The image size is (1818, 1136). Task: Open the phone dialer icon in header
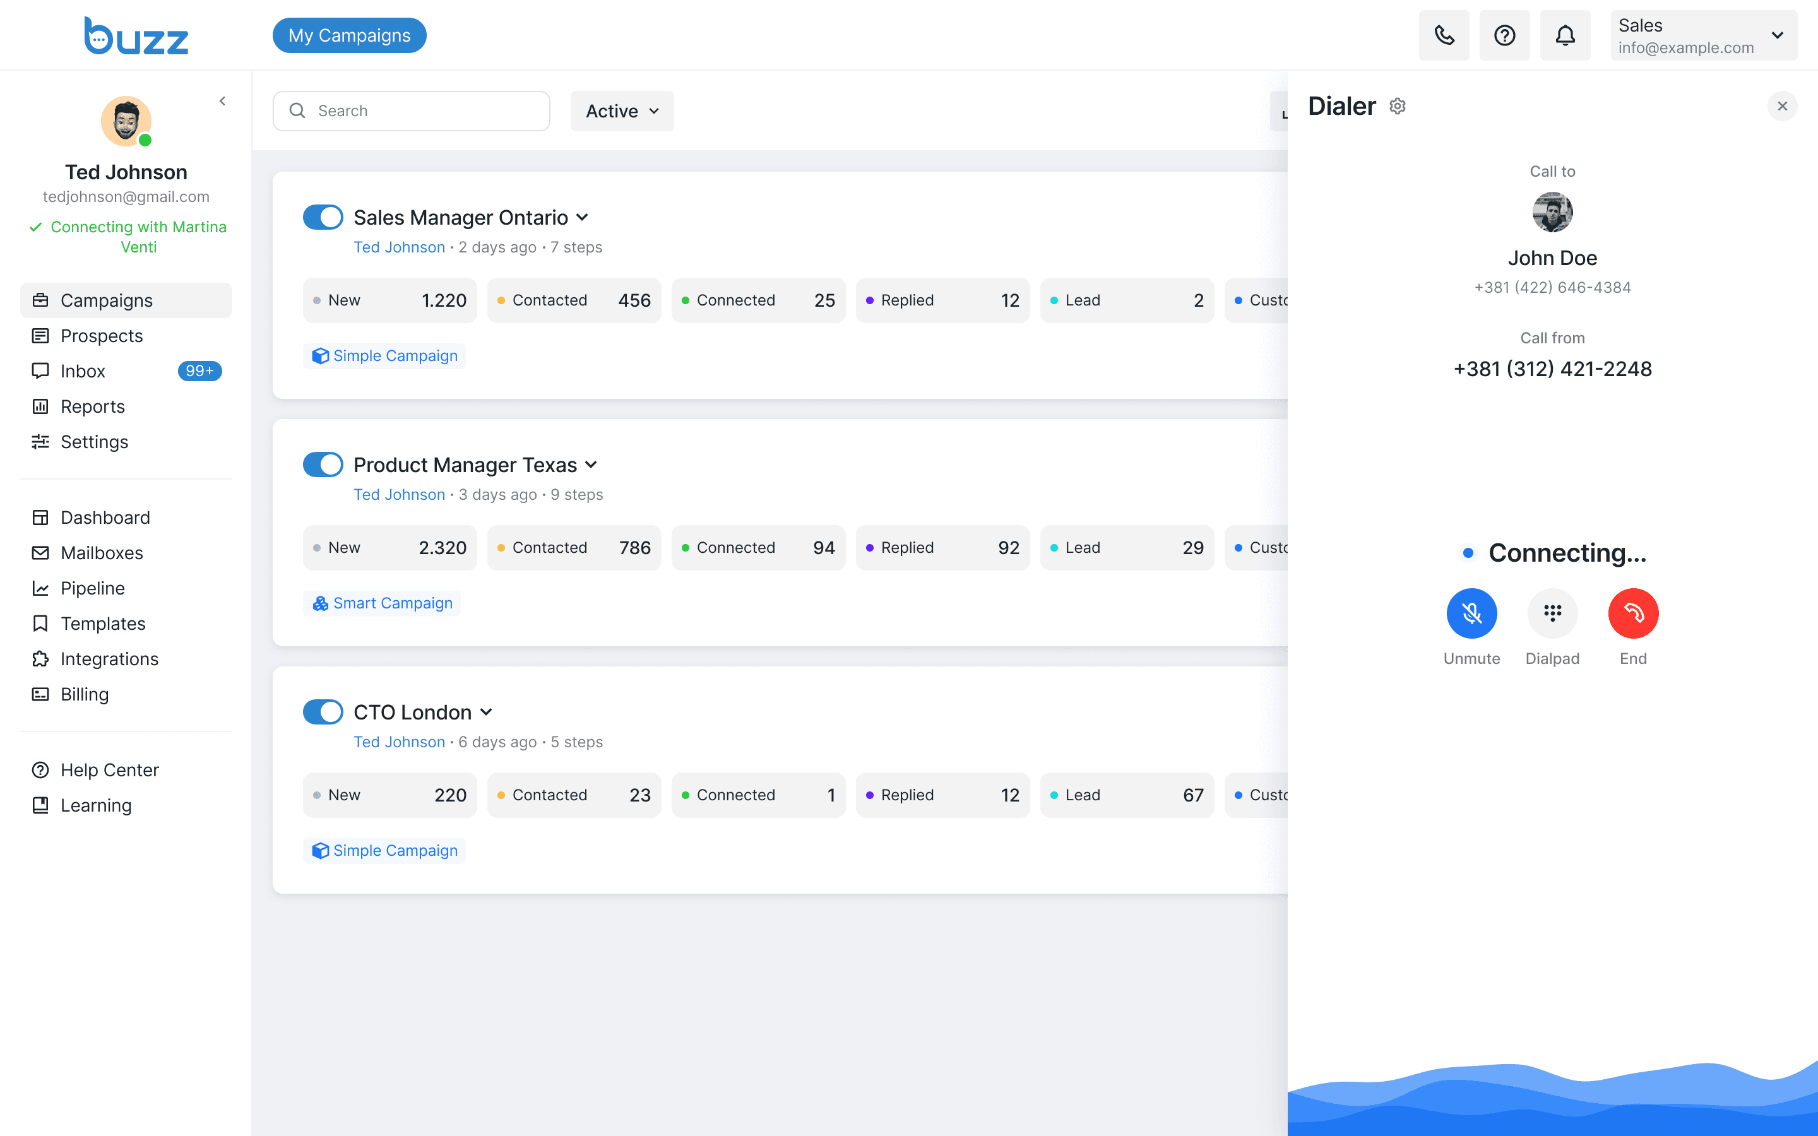coord(1444,35)
